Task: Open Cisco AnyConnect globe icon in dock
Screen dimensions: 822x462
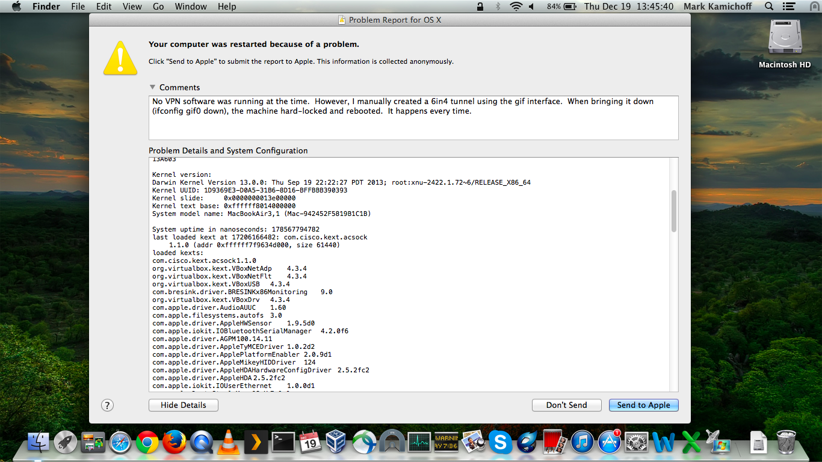Action: point(365,442)
